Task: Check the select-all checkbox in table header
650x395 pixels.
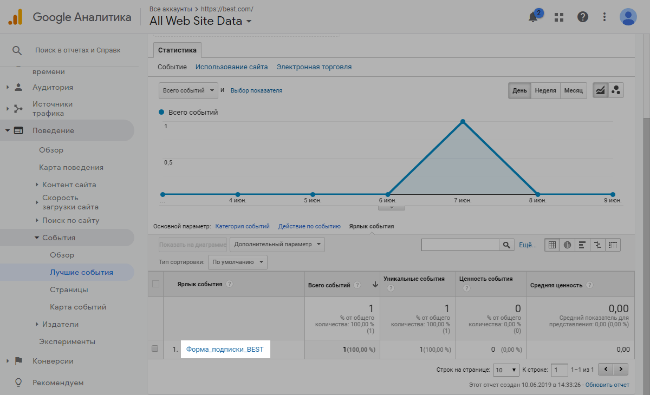Action: click(156, 284)
